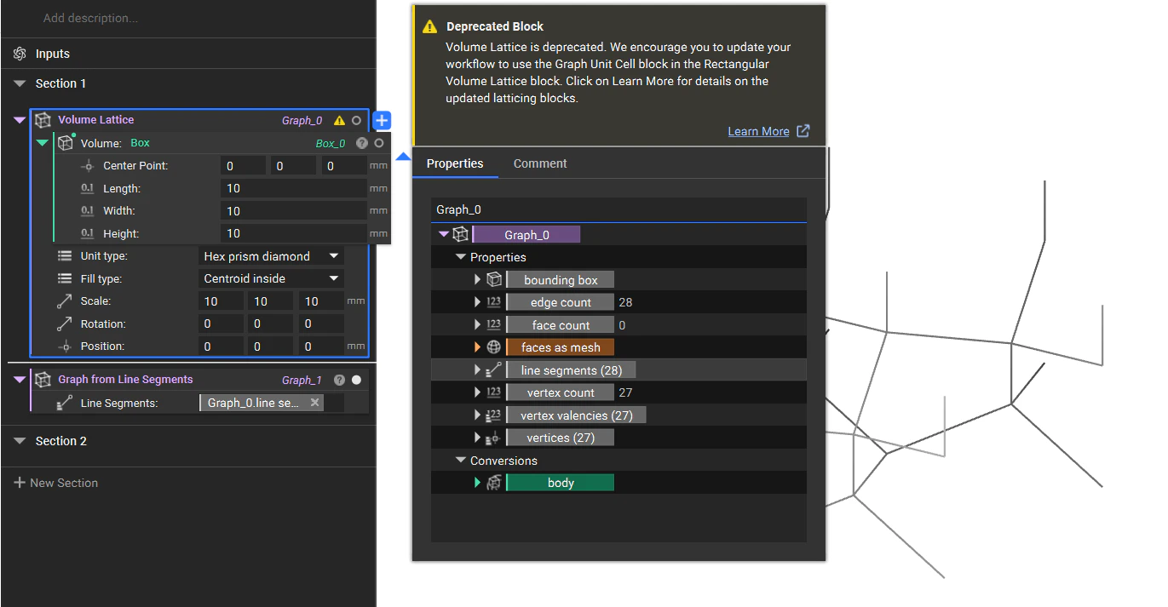Click the gear icon beside Inputs

click(x=19, y=53)
